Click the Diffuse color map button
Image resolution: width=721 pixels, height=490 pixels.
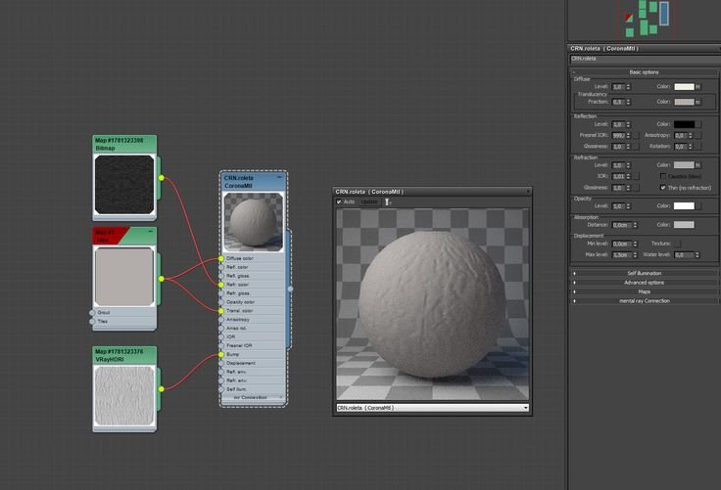(x=698, y=86)
